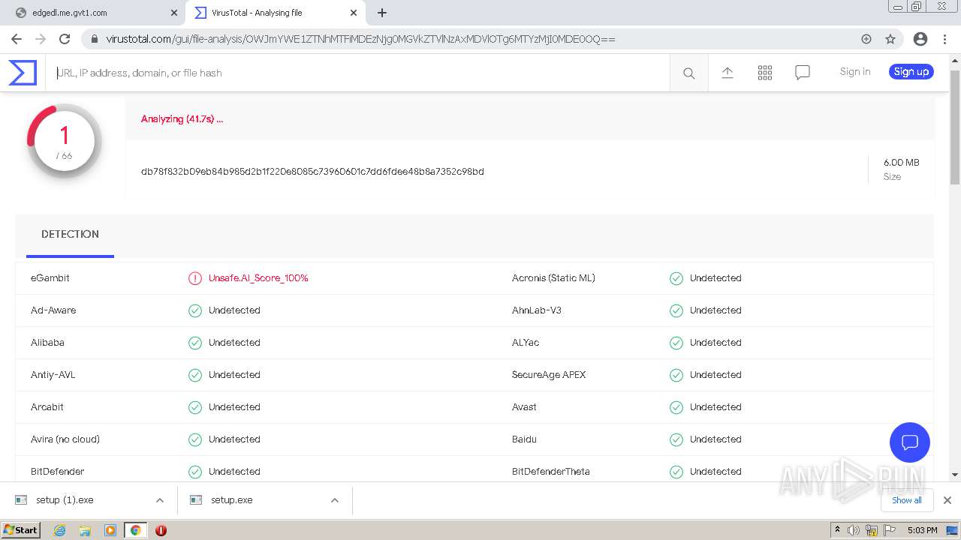The width and height of the screenshot is (961, 540).
Task: Reload the page with refresh icon
Action: click(x=65, y=39)
